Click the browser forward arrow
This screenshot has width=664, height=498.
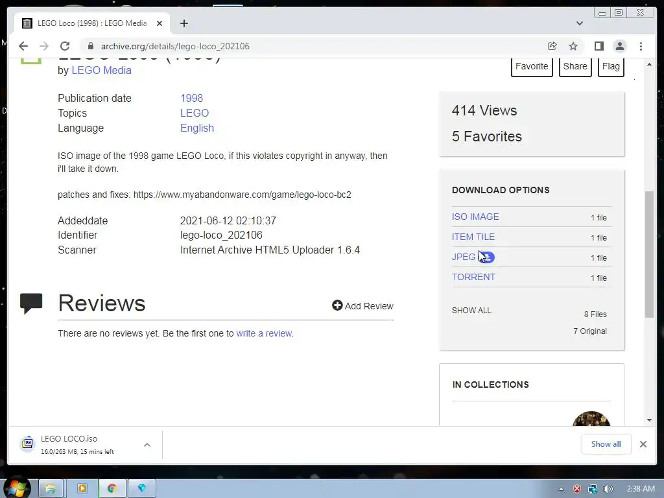pos(44,46)
